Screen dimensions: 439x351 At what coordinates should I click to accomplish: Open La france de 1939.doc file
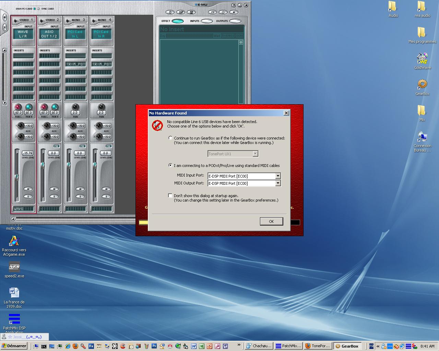coord(14,298)
